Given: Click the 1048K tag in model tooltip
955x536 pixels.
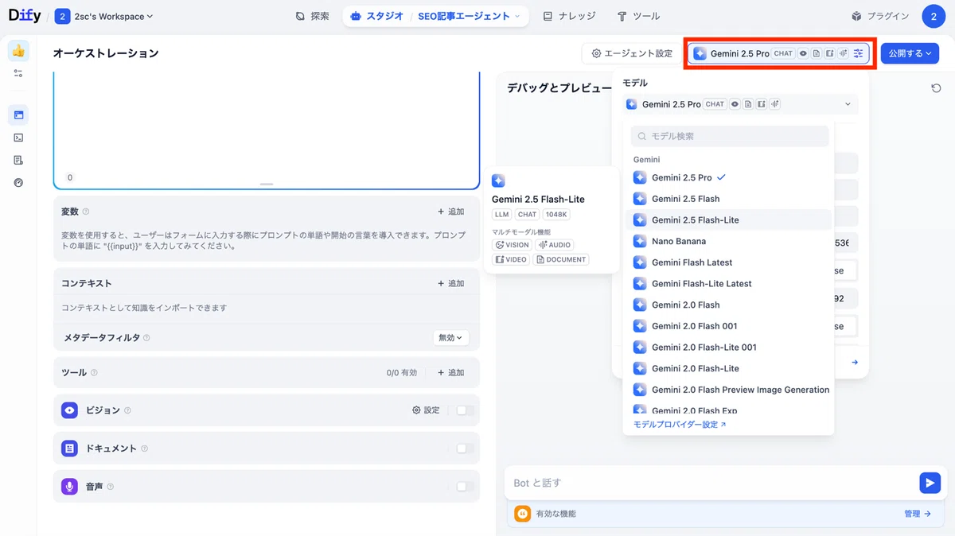Looking at the screenshot, I should (x=556, y=215).
